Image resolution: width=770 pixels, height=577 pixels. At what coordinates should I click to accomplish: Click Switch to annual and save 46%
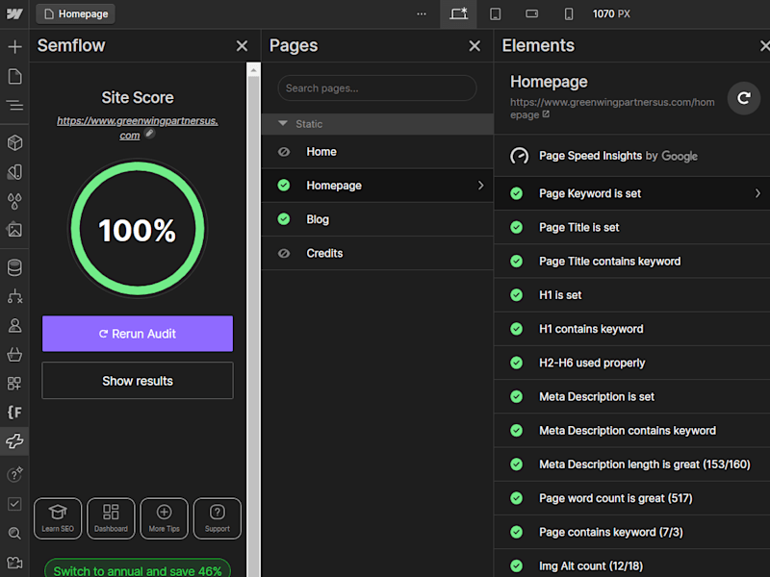pyautogui.click(x=138, y=570)
